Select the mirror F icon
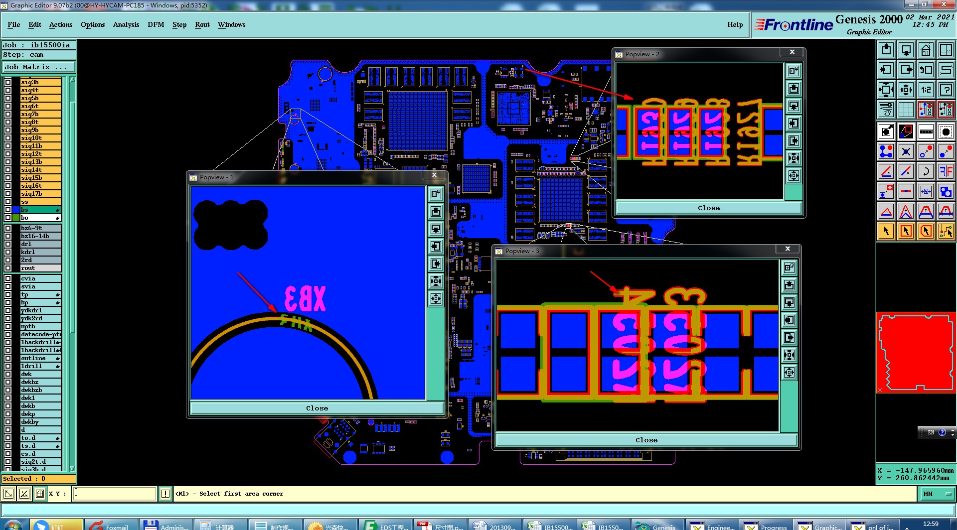 pyautogui.click(x=946, y=171)
